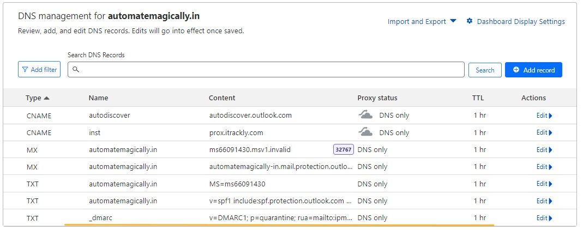Viewport: 583px width, 230px height.
Task: Click the magnifier icon in search field
Action: tap(76, 69)
